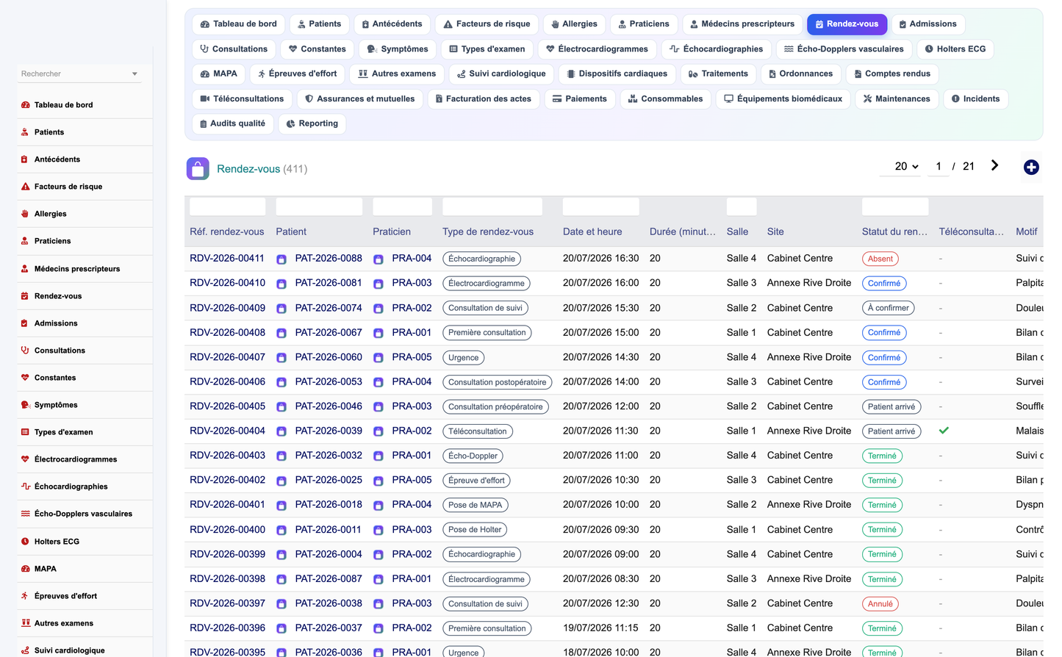Screen dimensions: 1062x657
Task: Sort by Durée (minutes) column header
Action: tap(683, 231)
